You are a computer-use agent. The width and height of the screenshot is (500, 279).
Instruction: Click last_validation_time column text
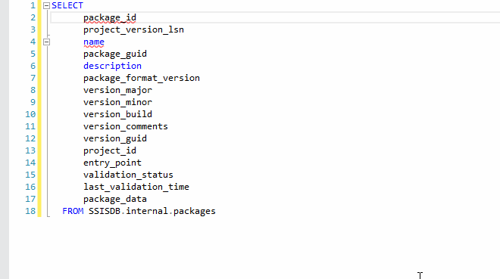[x=136, y=187]
